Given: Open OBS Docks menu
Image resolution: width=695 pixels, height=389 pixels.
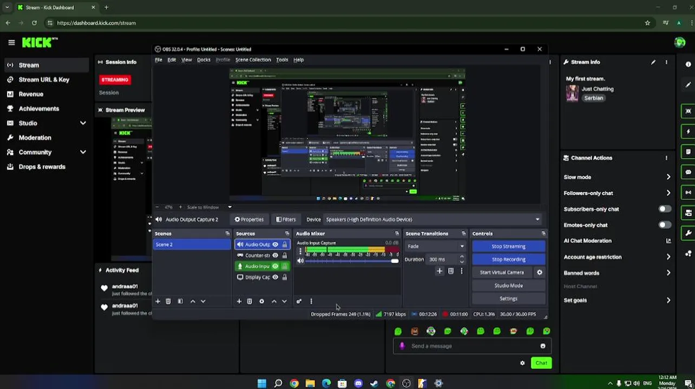Looking at the screenshot, I should pos(204,60).
